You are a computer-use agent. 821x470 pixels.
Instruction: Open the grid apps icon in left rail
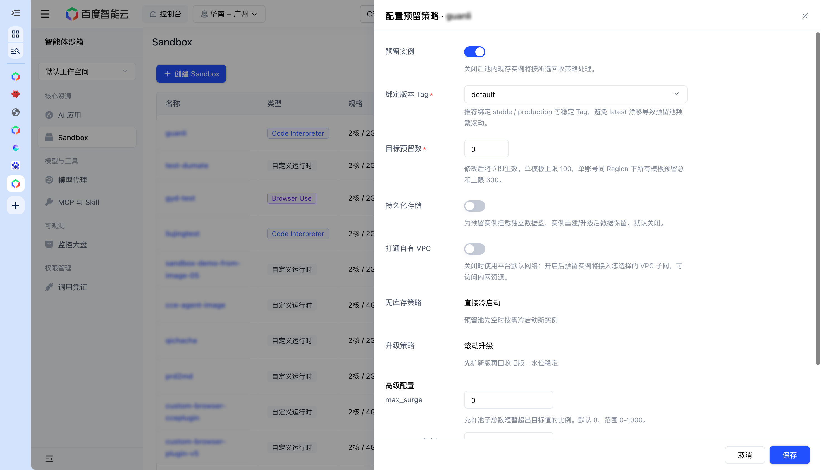(x=16, y=34)
